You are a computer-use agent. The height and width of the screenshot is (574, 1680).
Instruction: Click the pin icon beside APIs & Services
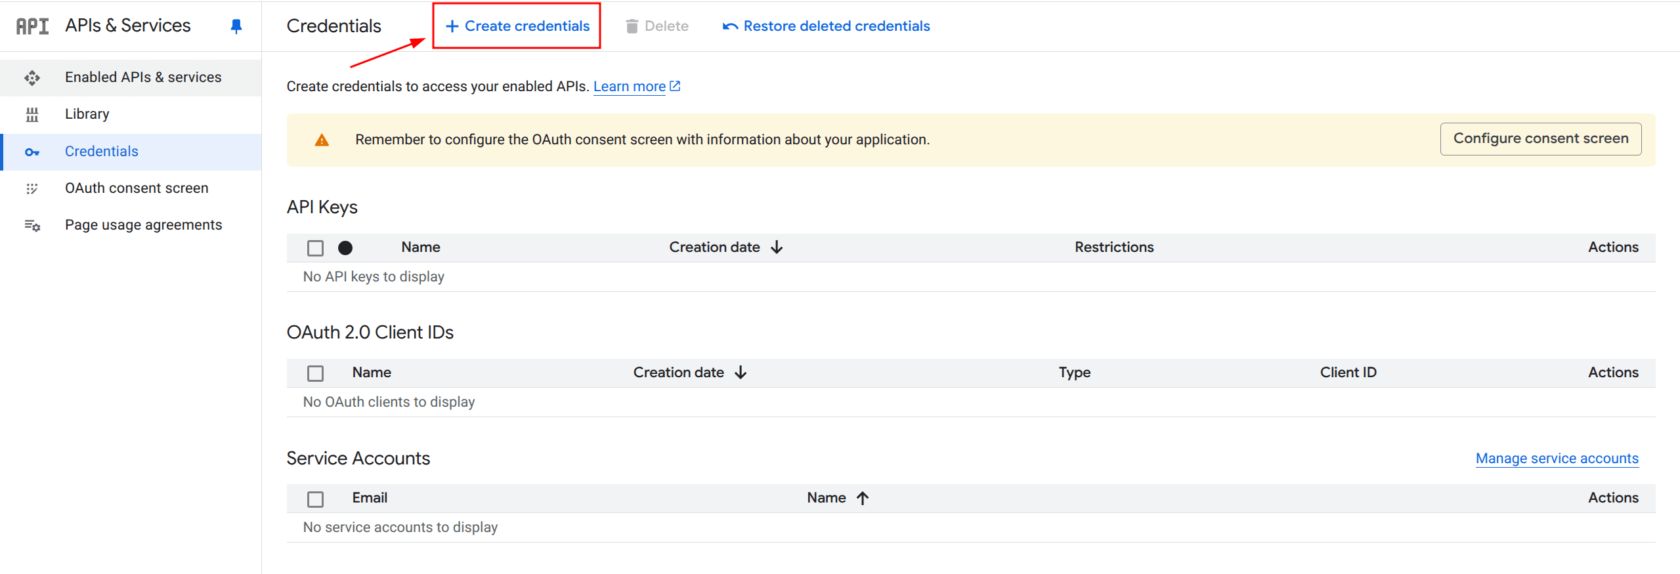(x=236, y=26)
